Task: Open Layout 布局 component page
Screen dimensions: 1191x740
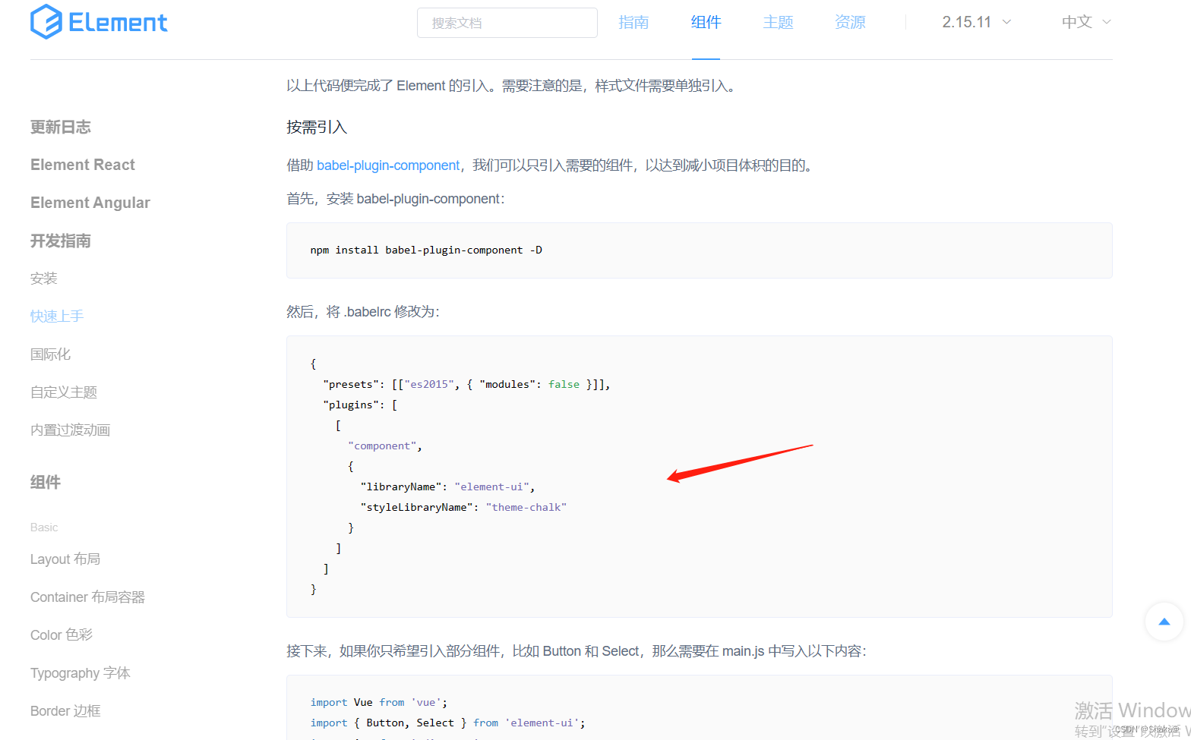Action: (x=65, y=559)
